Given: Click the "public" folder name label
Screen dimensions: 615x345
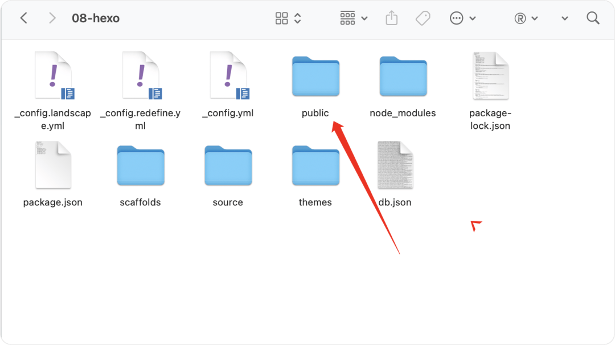Looking at the screenshot, I should coord(315,113).
